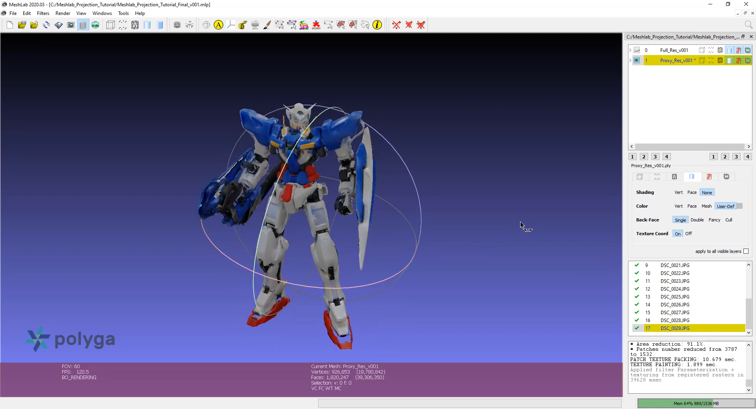Expand the Full_Res_v001 layer row arrow
The height and width of the screenshot is (409, 756).
pyautogui.click(x=630, y=50)
